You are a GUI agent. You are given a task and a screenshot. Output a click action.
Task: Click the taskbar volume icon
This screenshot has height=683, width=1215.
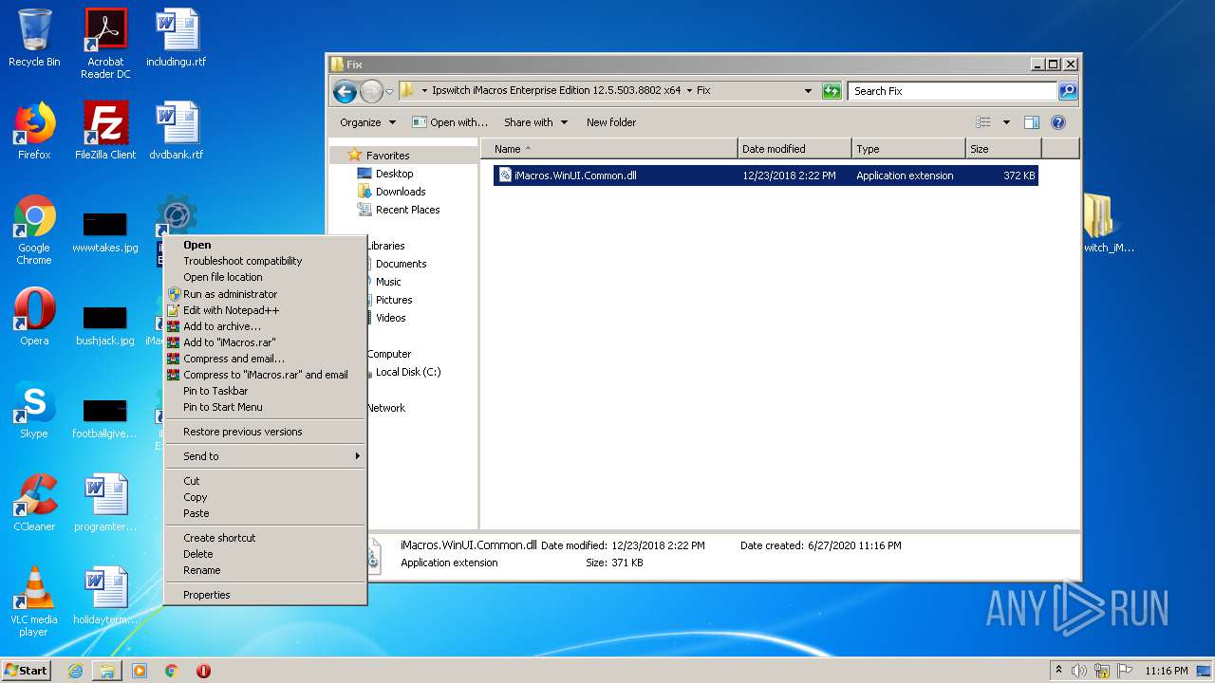click(x=1079, y=671)
